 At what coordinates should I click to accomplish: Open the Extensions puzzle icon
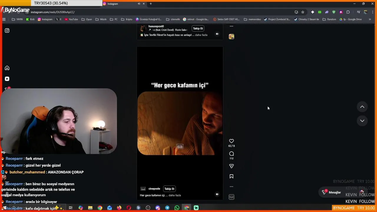pyautogui.click(x=348, y=12)
